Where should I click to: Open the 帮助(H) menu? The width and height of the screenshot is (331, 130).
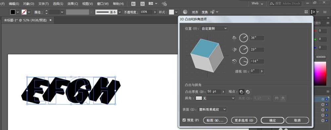click(x=118, y=4)
